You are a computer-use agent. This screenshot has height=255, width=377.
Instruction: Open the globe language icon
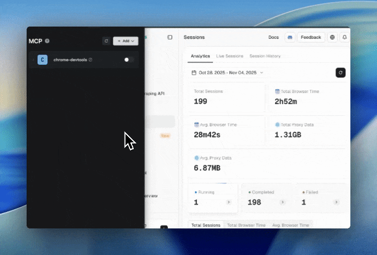coord(333,37)
